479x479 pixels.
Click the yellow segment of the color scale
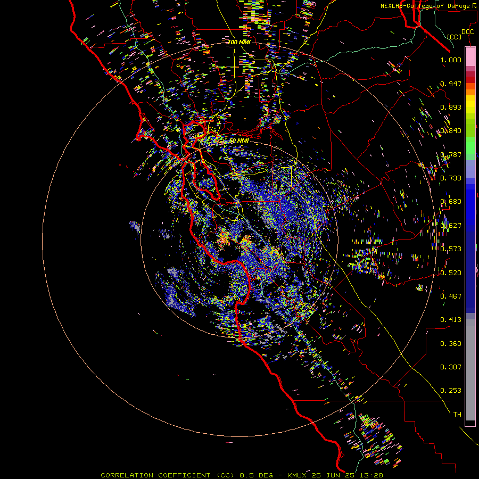tap(470, 104)
